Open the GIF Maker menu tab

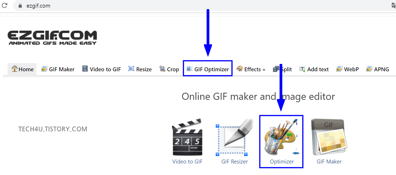tap(58, 69)
